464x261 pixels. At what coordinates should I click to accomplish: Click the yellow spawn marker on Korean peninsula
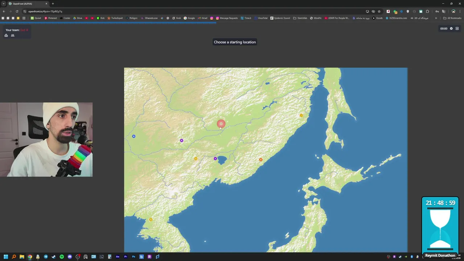coord(151,219)
